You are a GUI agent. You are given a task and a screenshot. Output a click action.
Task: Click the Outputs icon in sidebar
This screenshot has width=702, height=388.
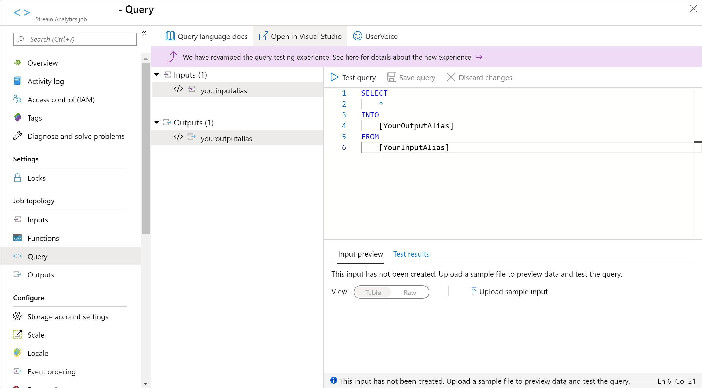17,274
